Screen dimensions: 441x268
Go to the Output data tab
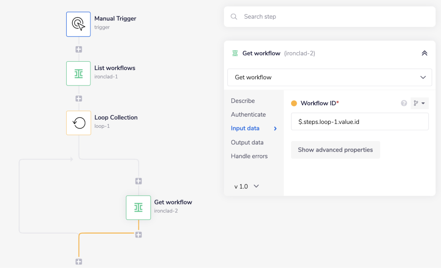[x=247, y=142]
